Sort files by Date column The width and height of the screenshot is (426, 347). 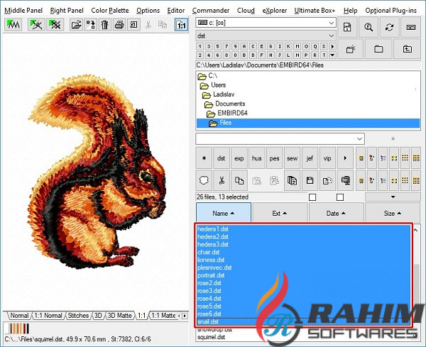pos(337,213)
